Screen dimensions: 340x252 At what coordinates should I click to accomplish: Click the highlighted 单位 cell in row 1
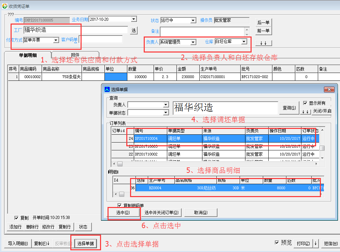coord(116,77)
